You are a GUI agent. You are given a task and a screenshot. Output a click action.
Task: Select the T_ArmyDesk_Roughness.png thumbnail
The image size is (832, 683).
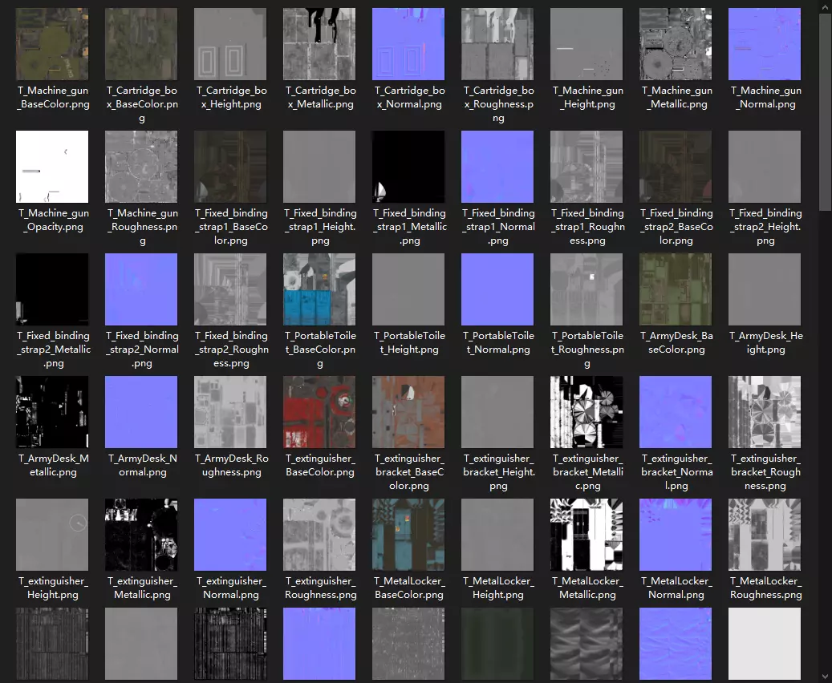click(230, 412)
